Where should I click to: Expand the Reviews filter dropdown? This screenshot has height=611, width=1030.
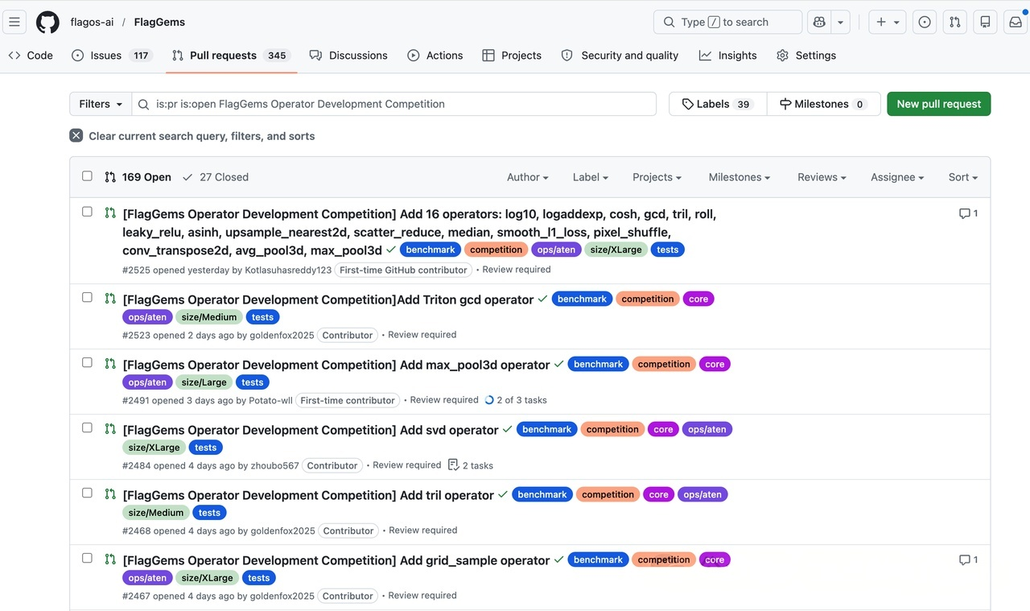pos(822,177)
